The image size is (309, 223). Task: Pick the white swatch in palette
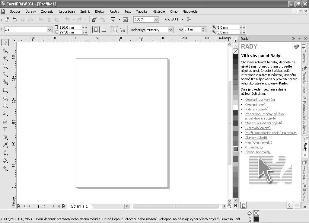click(236, 107)
